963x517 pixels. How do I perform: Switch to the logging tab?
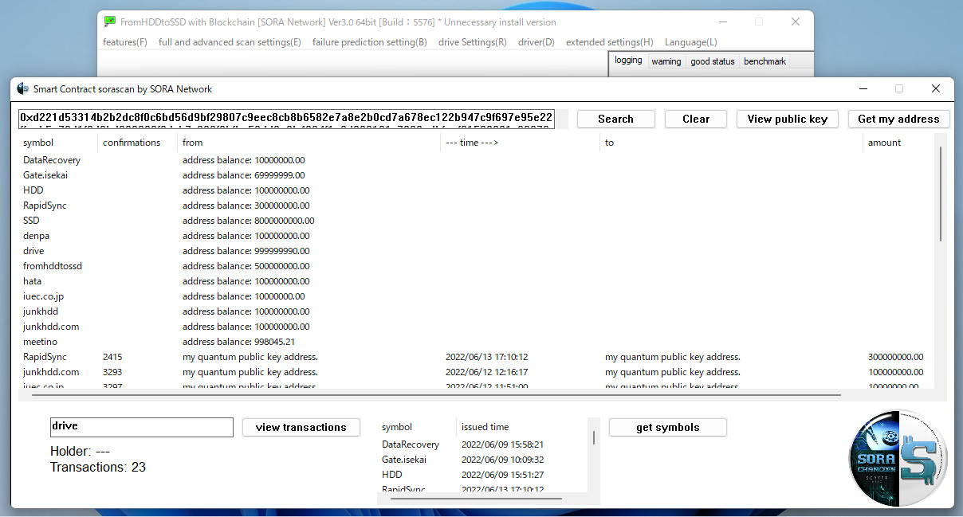[628, 61]
